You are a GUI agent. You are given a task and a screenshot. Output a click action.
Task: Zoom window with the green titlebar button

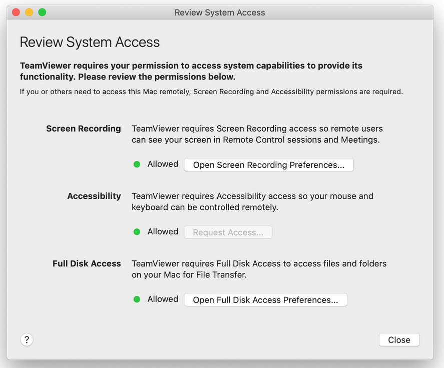click(42, 12)
